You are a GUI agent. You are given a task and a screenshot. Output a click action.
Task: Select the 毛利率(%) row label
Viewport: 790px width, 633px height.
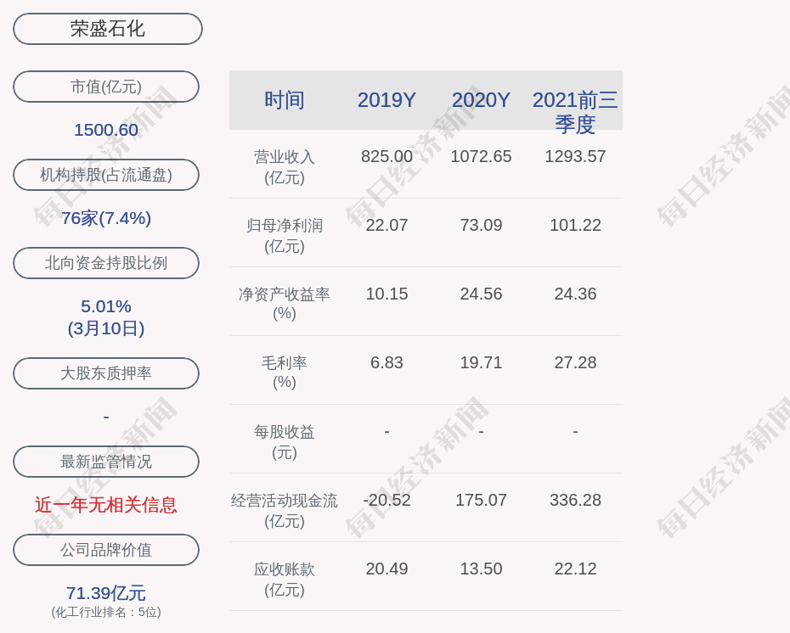(285, 373)
